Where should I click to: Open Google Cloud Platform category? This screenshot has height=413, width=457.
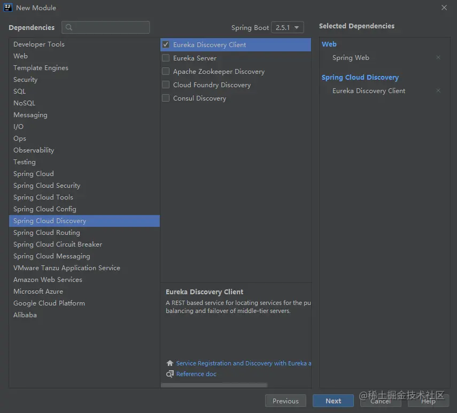click(x=84, y=303)
